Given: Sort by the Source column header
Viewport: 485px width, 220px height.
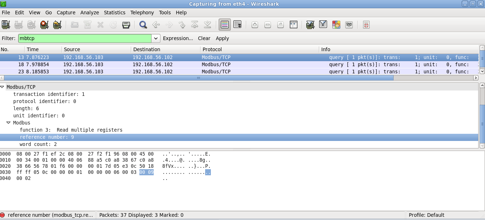Looking at the screenshot, I should click(x=96, y=49).
